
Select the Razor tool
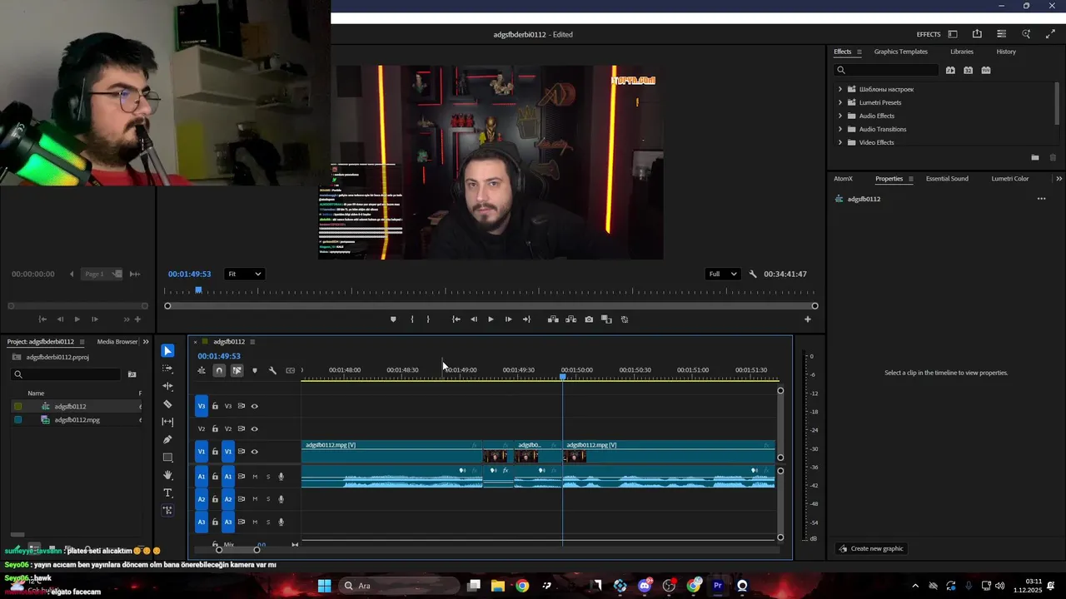(x=167, y=404)
